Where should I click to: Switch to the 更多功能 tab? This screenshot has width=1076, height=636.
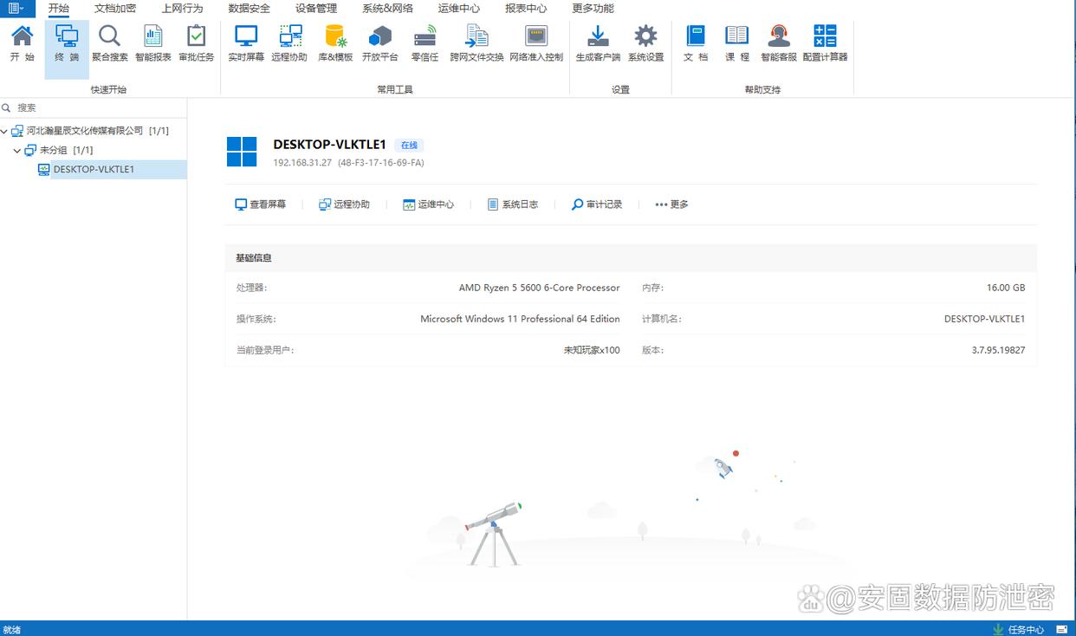(x=593, y=9)
